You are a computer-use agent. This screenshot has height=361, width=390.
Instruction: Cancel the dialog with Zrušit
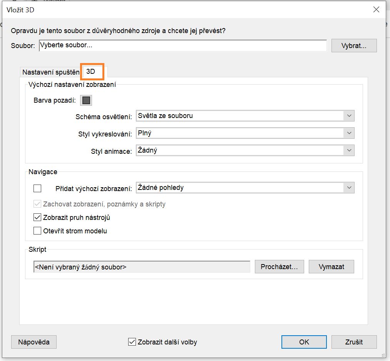pos(353,341)
